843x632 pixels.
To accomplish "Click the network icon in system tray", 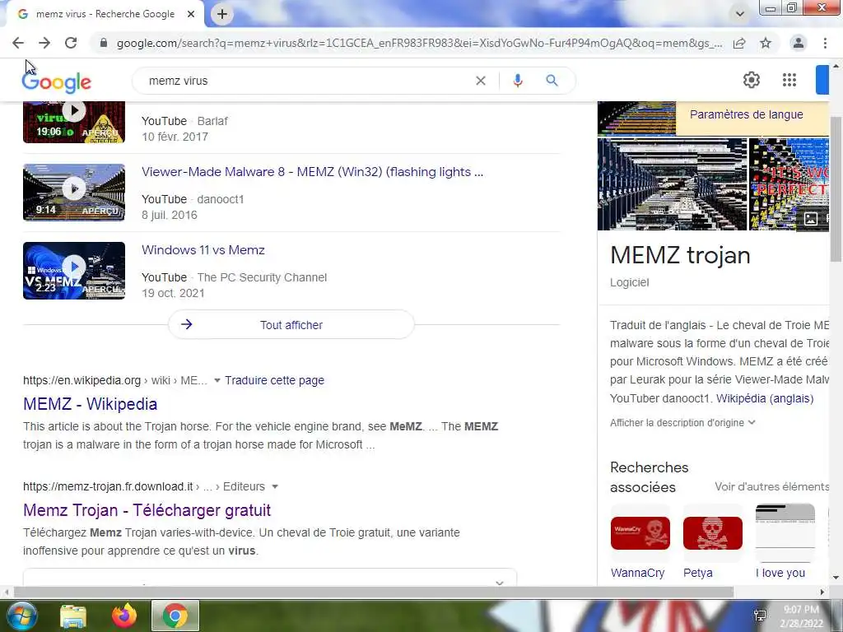I will point(760,616).
